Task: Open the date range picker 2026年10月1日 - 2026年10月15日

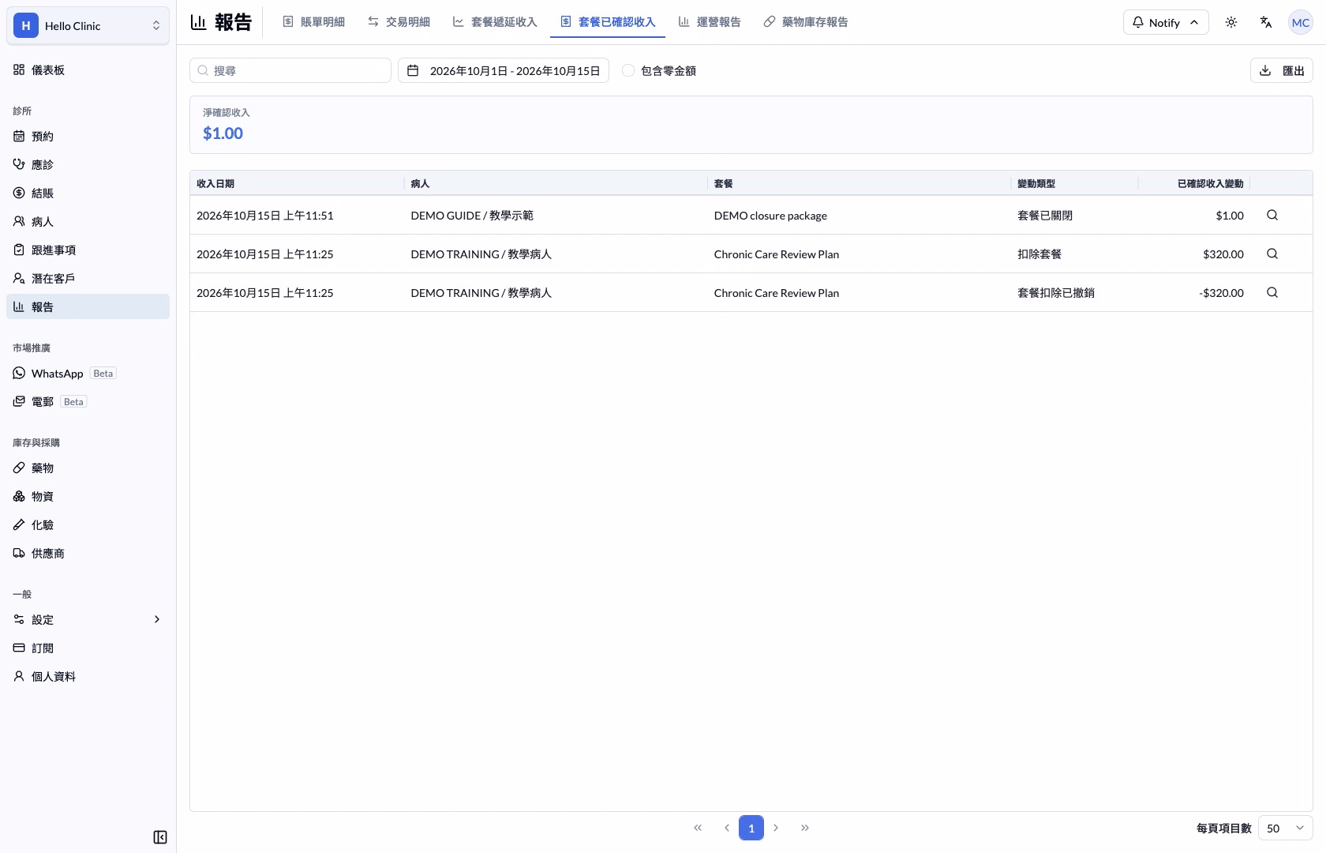Action: pyautogui.click(x=504, y=70)
